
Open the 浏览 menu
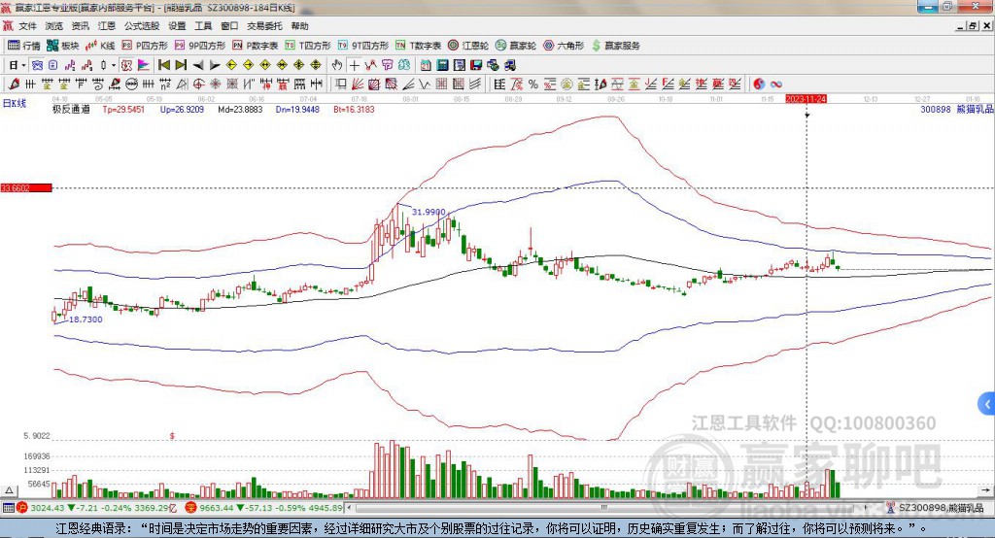(x=54, y=26)
